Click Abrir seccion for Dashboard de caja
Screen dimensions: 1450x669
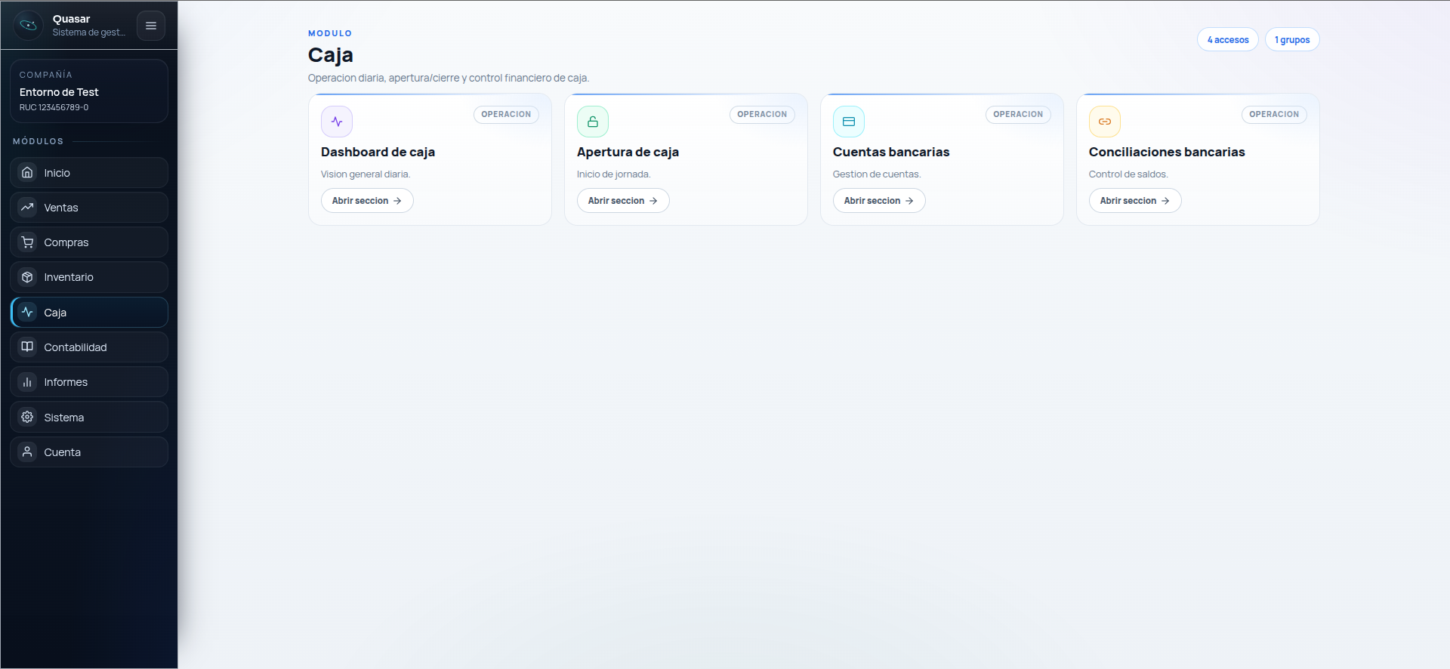point(367,201)
